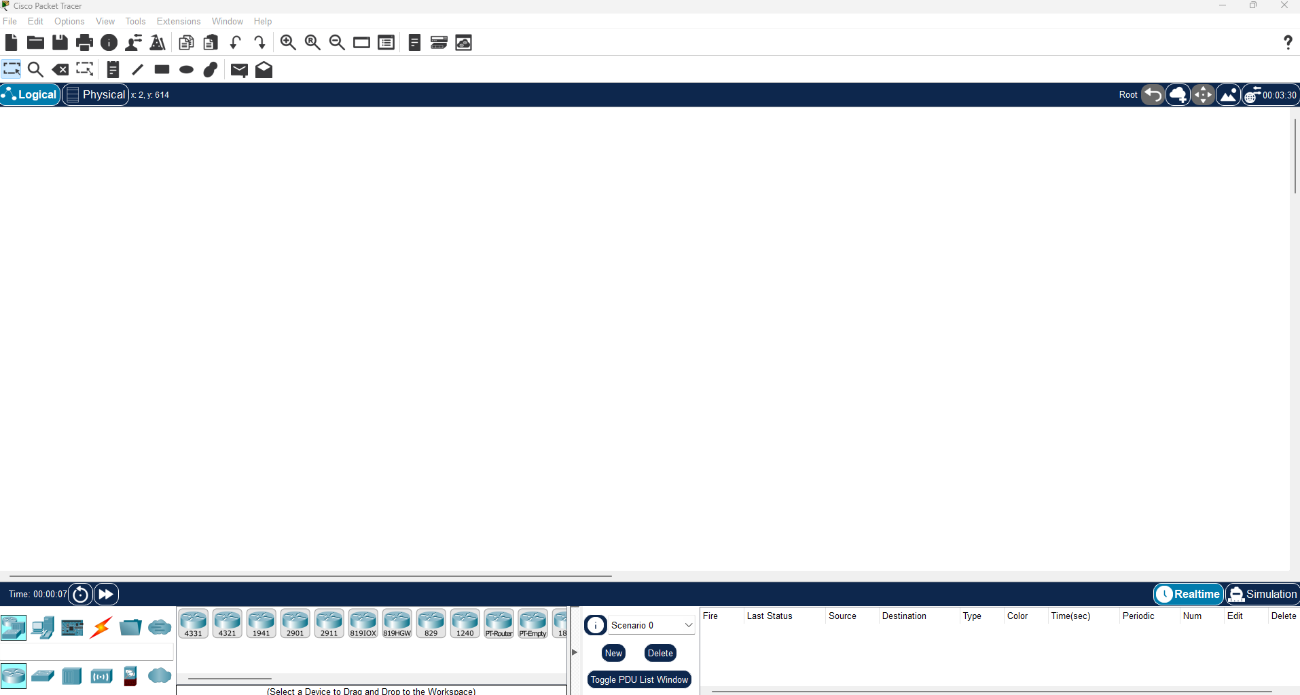Create a New scenario
The width and height of the screenshot is (1300, 695).
click(x=613, y=653)
